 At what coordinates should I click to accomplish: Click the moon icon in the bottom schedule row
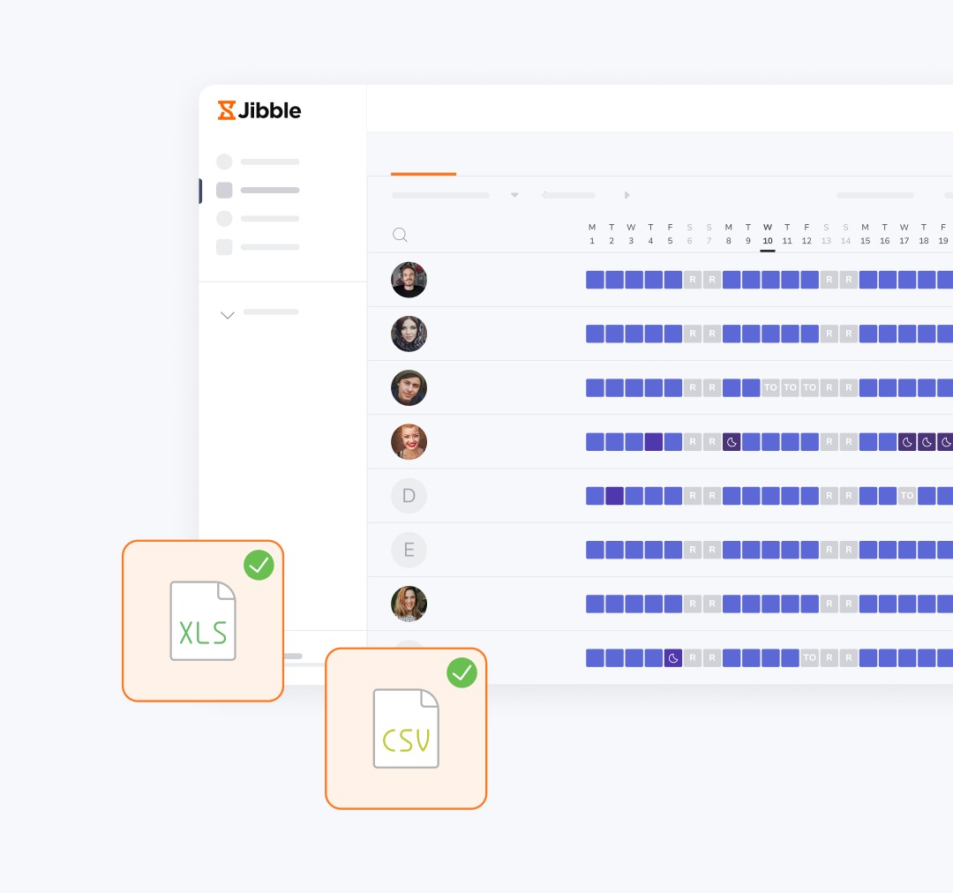[x=672, y=657]
